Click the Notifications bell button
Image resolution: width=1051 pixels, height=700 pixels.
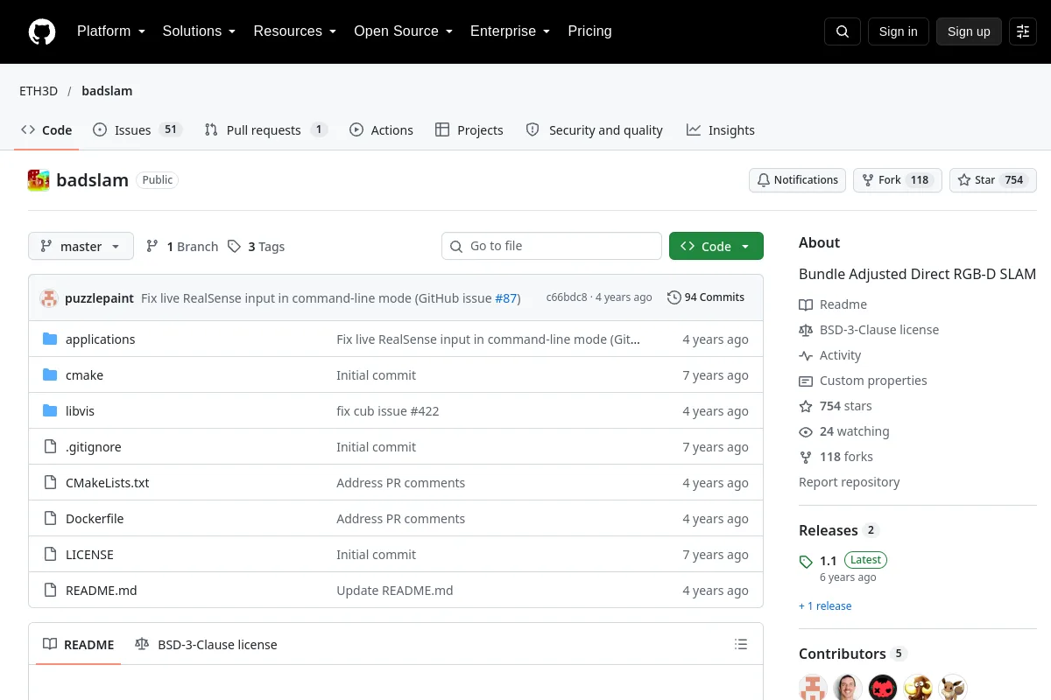pyautogui.click(x=797, y=180)
